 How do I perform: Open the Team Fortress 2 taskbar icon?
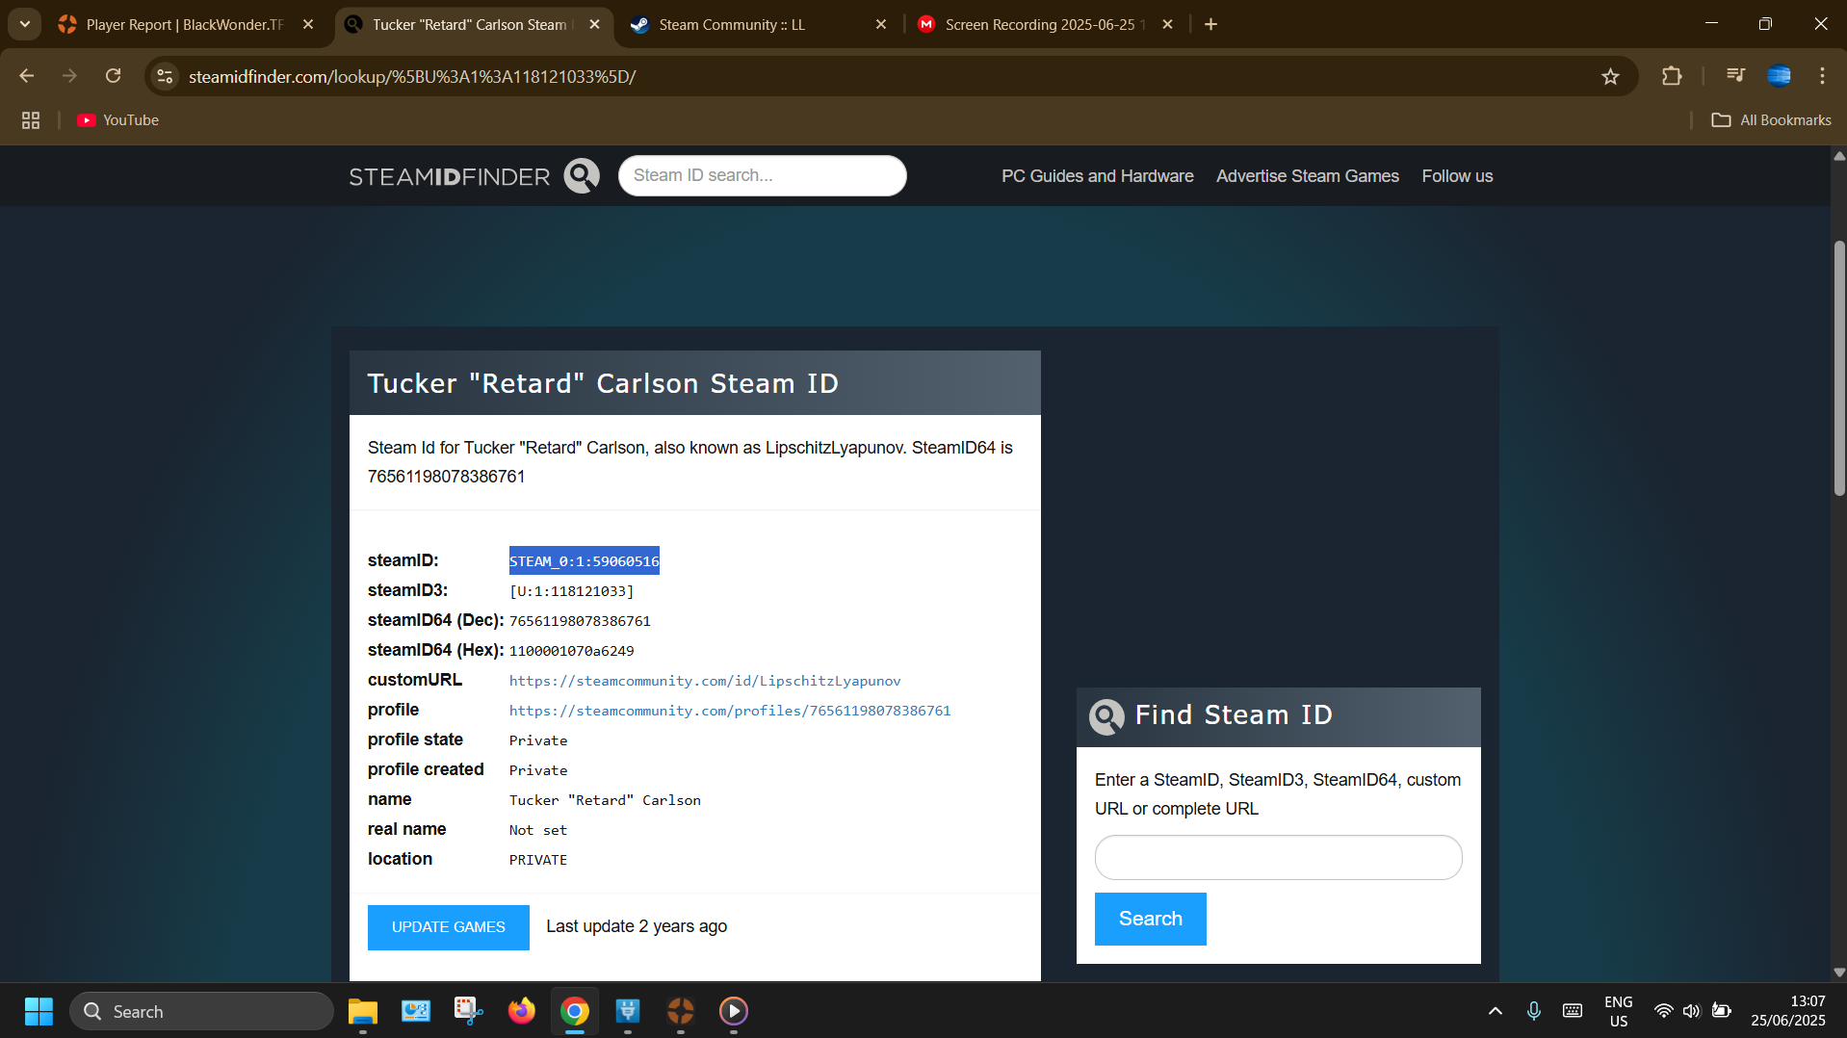tap(681, 1011)
